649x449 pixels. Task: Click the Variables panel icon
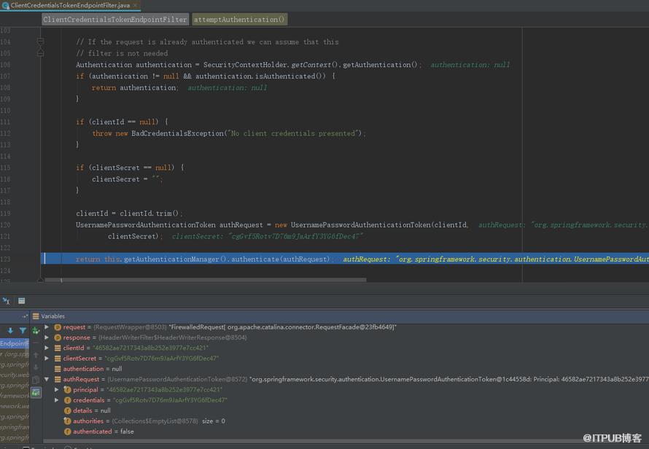point(36,316)
